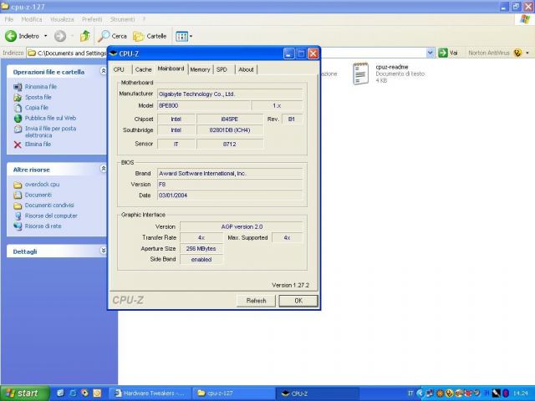535x401 pixels.
Task: Click the Risorse del computer icon
Action: coord(18,216)
